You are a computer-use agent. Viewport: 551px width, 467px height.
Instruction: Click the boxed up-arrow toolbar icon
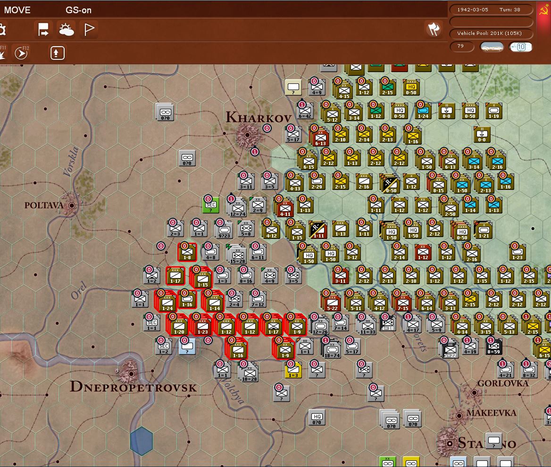click(x=57, y=53)
